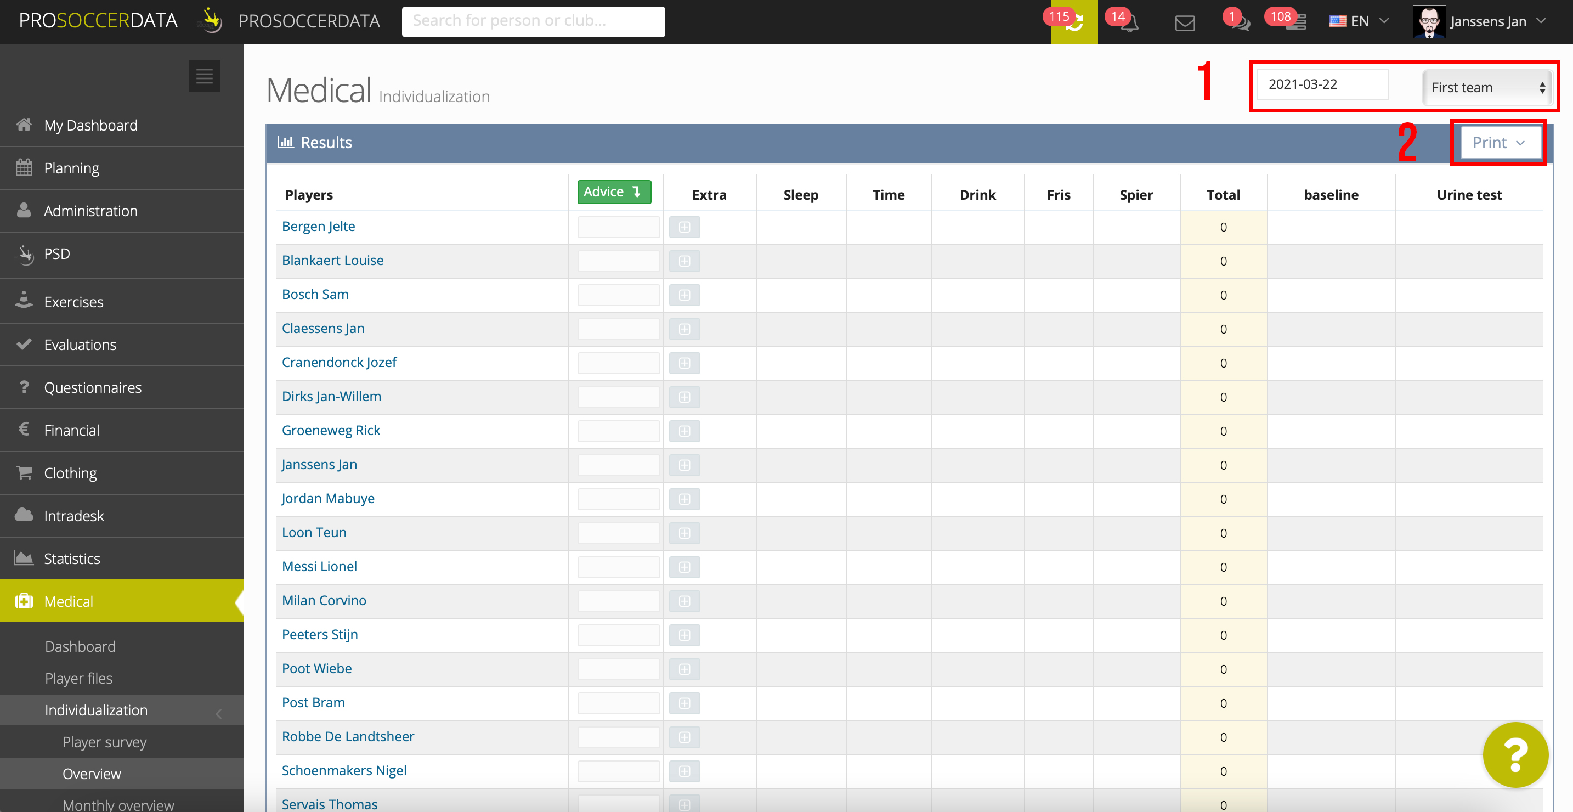1573x812 pixels.
Task: Click the help question mark button
Action: point(1515,754)
